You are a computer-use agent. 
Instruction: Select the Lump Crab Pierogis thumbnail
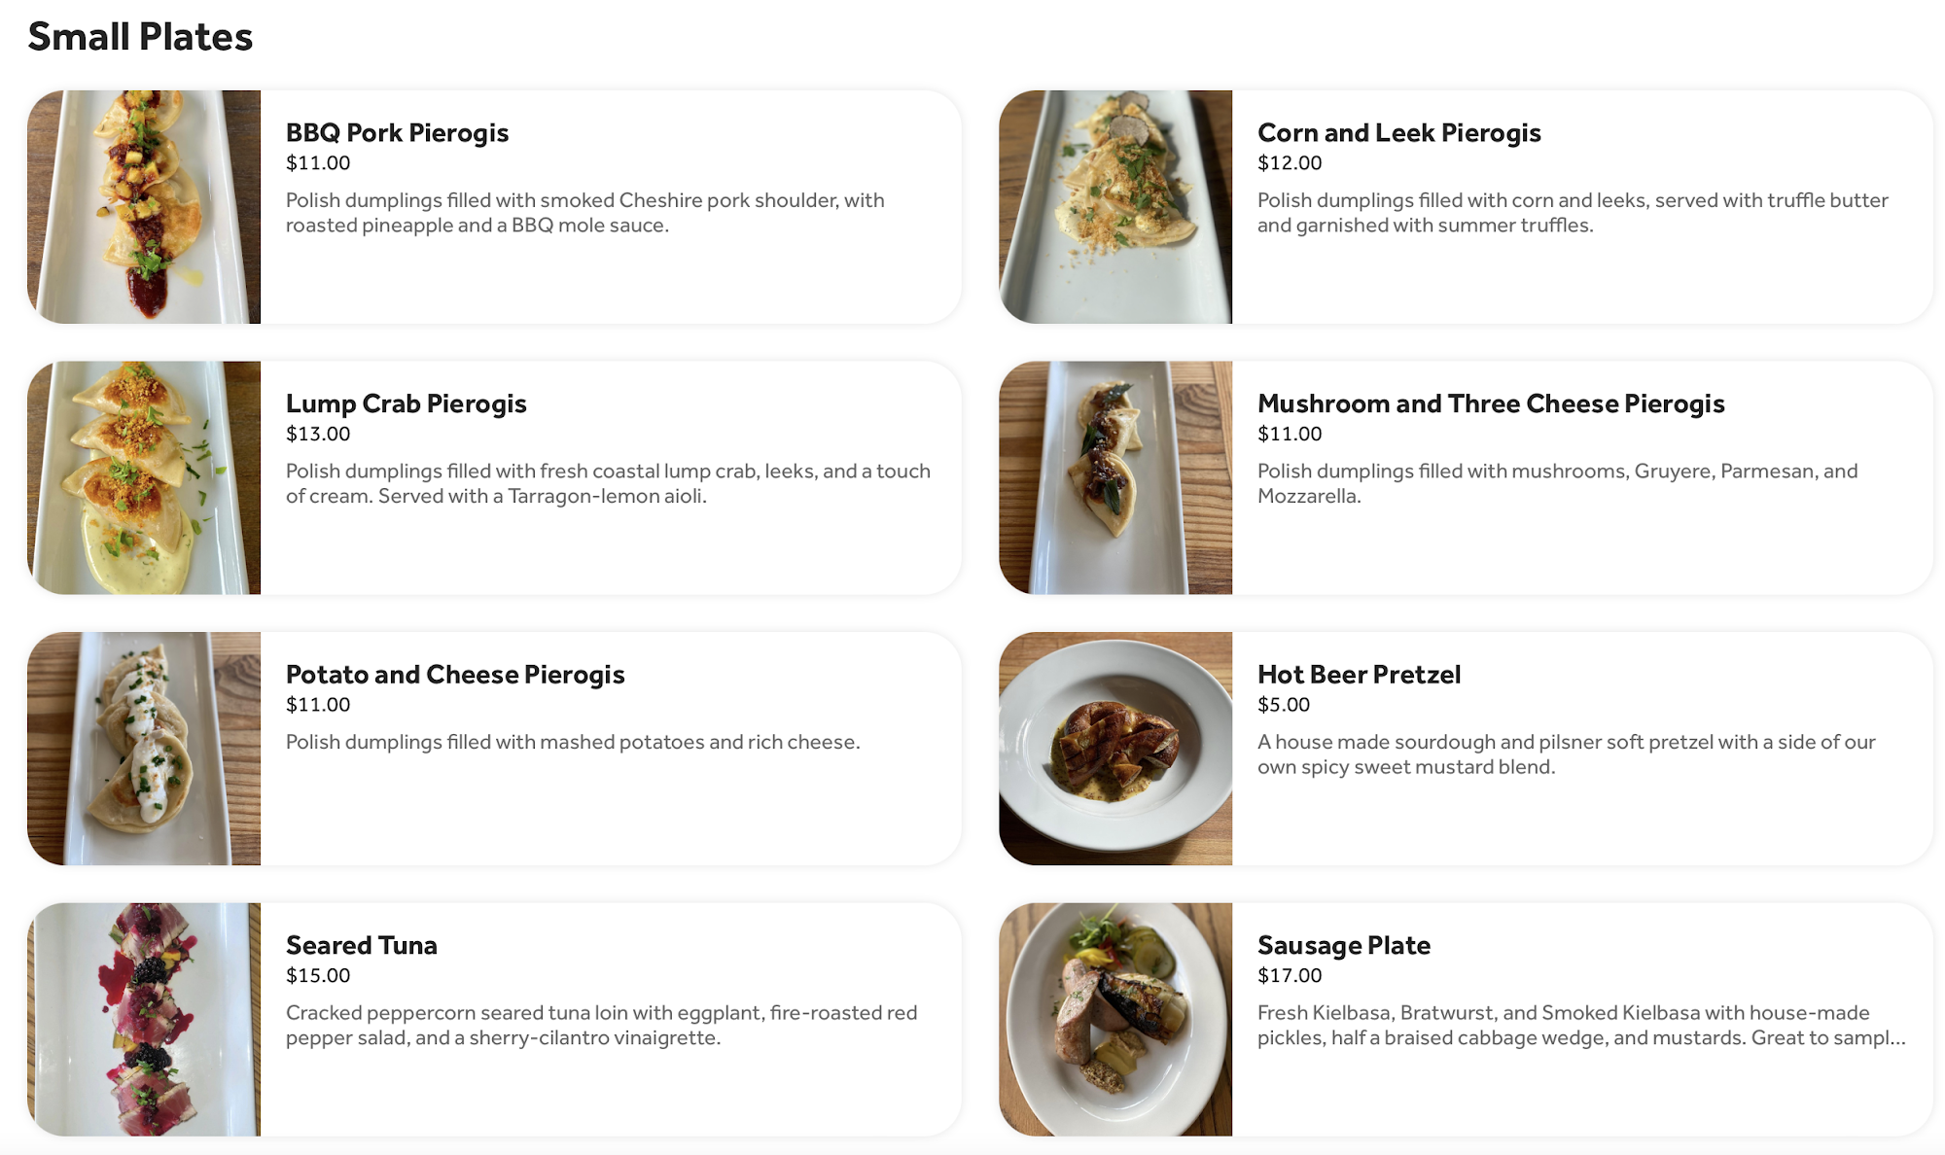[144, 477]
